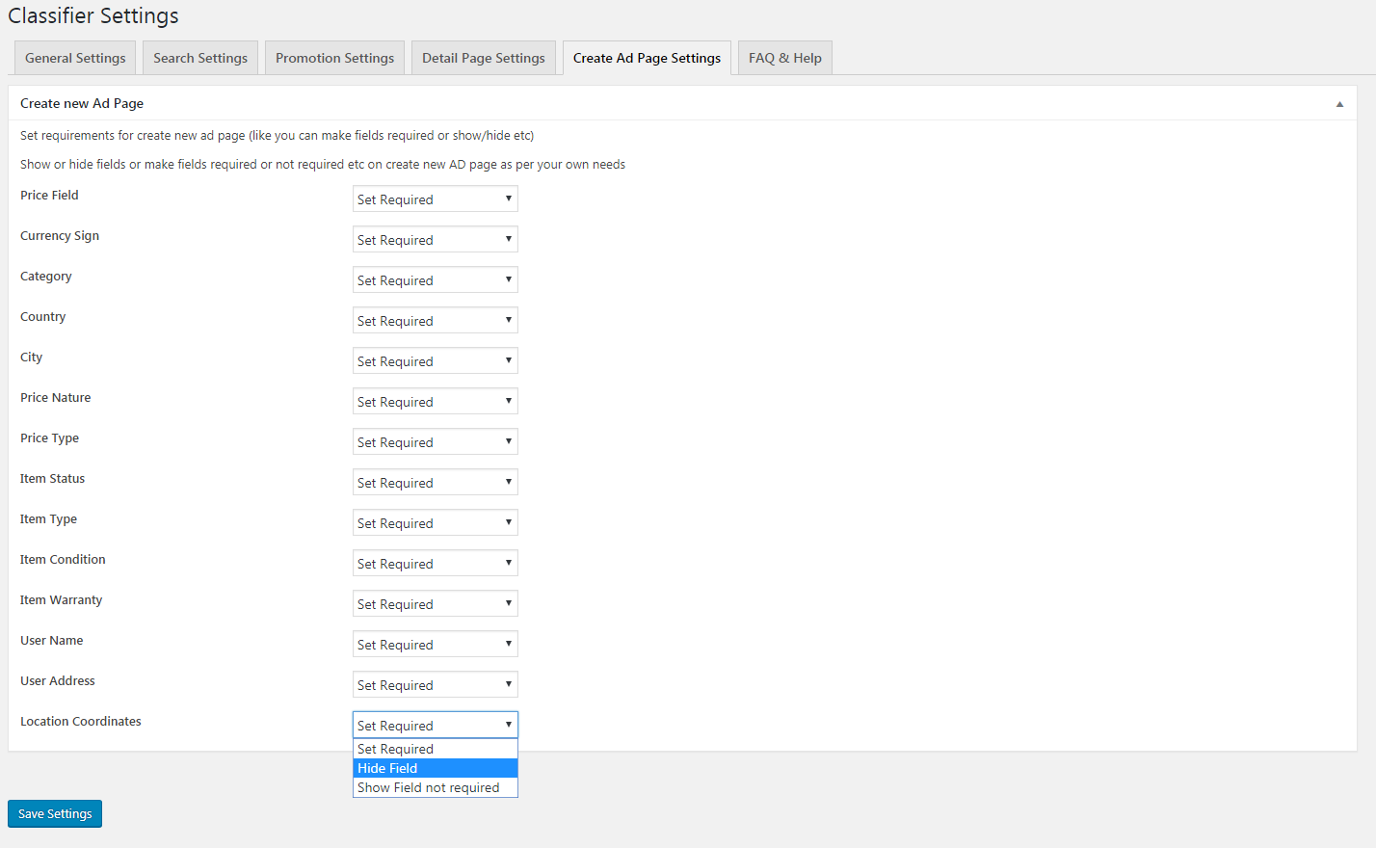Choose Hide Field in open dropdown list
The height and width of the screenshot is (848, 1376).
coord(435,768)
